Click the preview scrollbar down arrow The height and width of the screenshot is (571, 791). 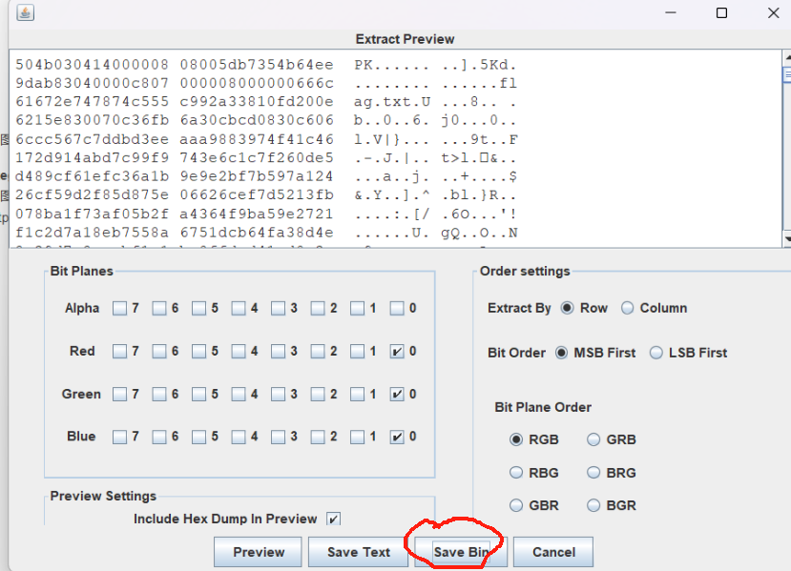tap(785, 237)
